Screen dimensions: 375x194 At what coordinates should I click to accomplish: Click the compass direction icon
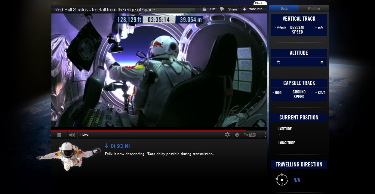click(x=282, y=180)
